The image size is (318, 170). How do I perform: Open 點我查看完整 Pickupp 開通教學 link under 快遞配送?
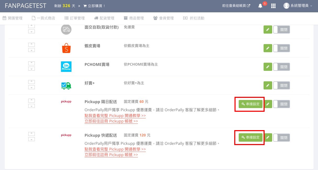tap(115, 149)
